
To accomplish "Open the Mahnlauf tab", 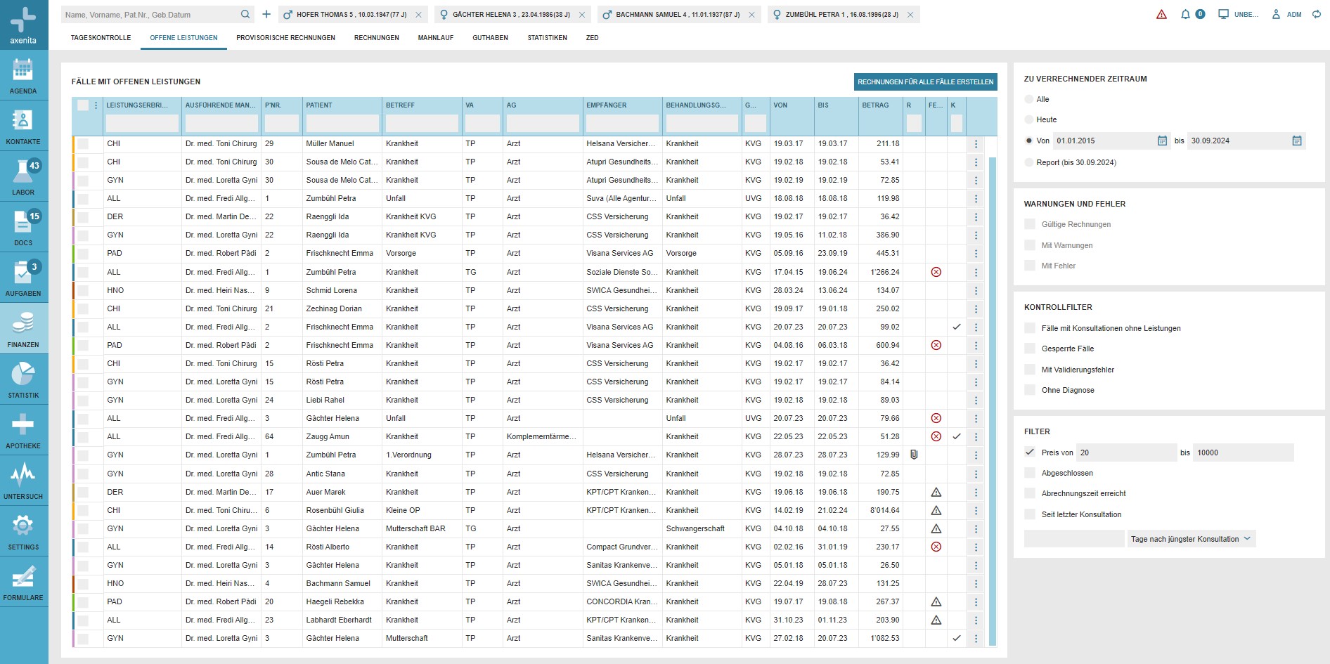I will (x=435, y=38).
